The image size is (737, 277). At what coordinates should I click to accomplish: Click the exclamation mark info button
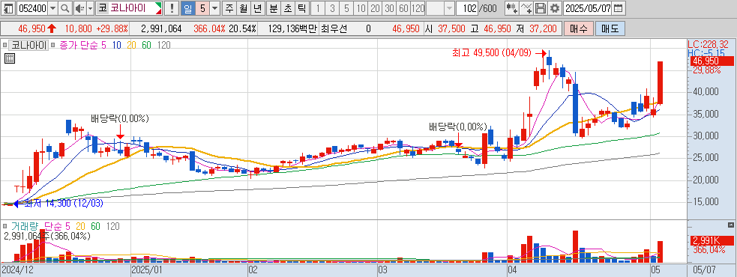pos(172,8)
